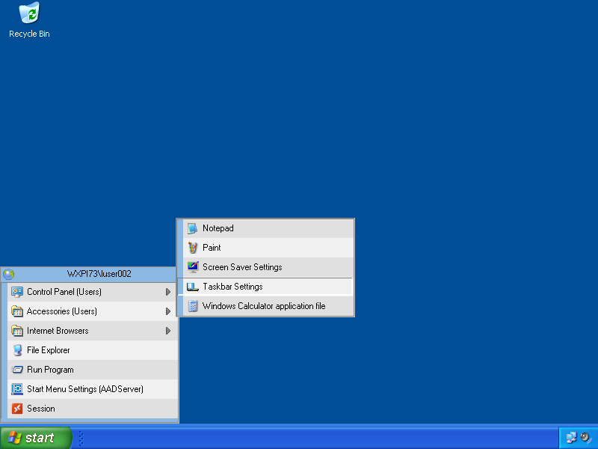Open Start Menu Settings (AADServer)
This screenshot has width=598, height=449.
click(x=84, y=389)
